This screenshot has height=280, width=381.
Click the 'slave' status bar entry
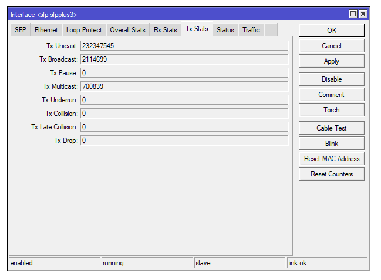240,263
